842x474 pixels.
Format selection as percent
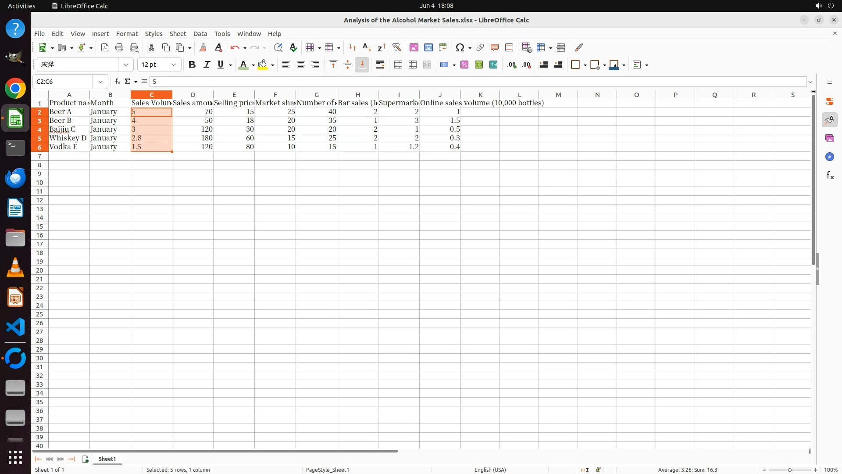(x=464, y=65)
